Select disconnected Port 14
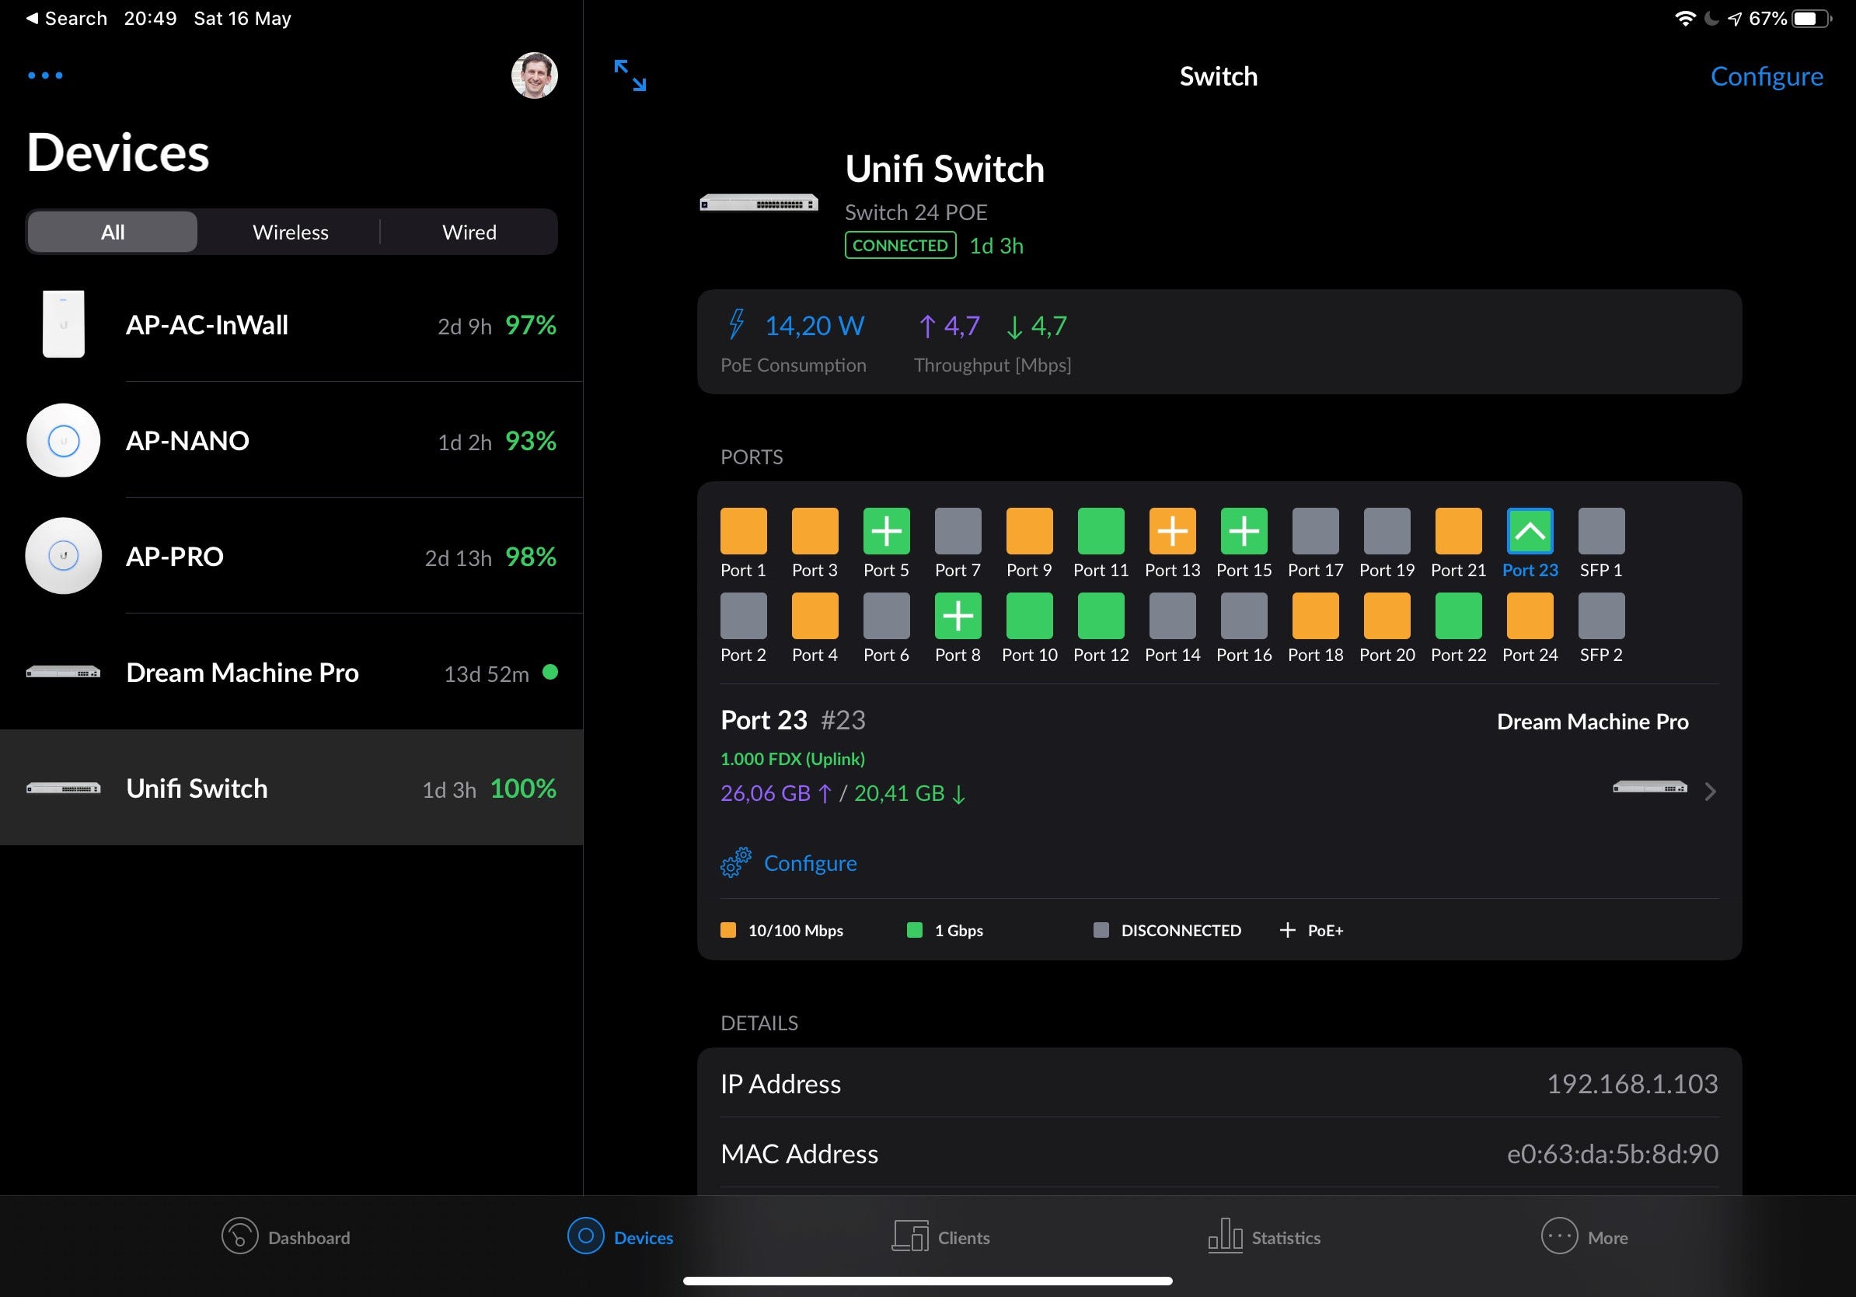This screenshot has height=1297, width=1856. click(1172, 616)
